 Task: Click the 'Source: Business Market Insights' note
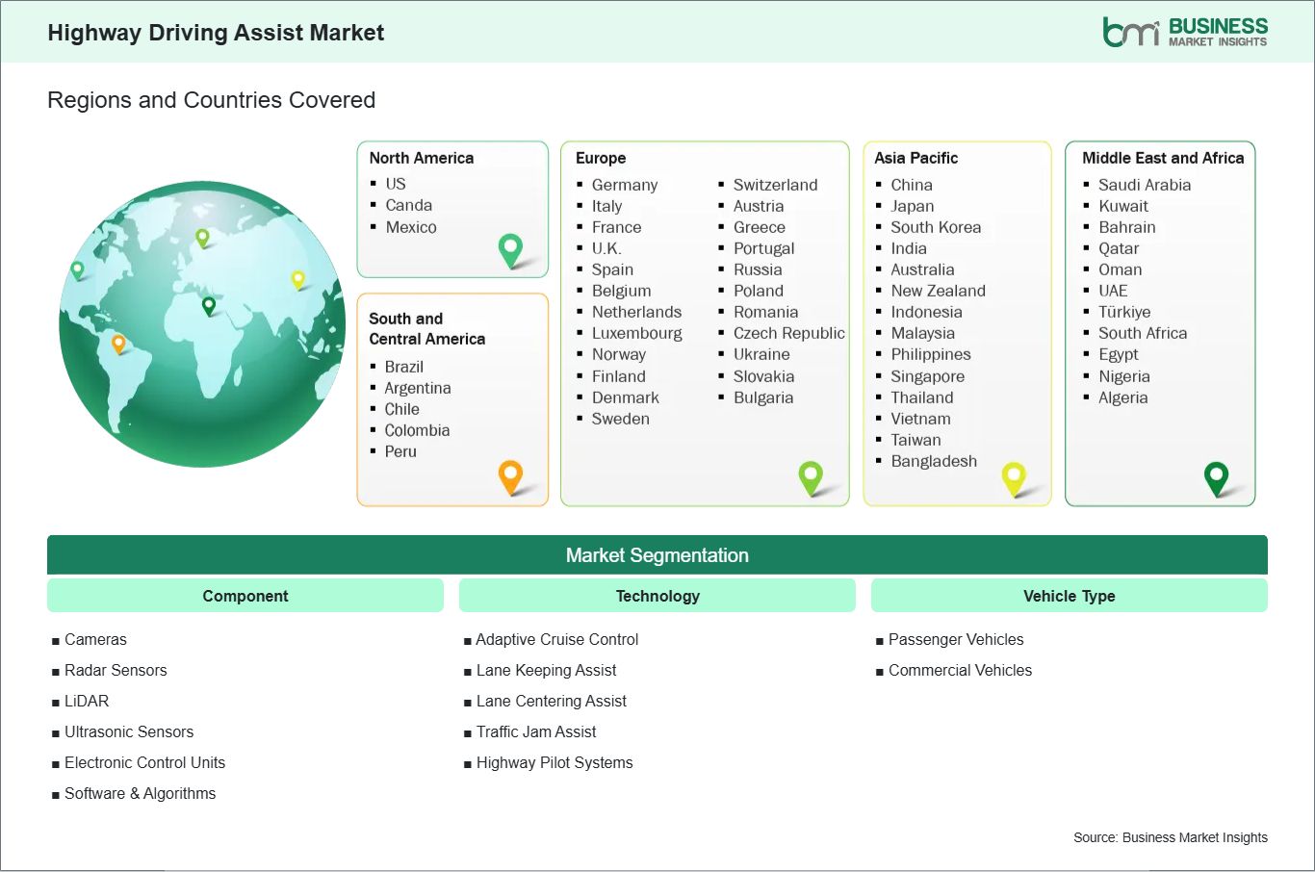1171,837
